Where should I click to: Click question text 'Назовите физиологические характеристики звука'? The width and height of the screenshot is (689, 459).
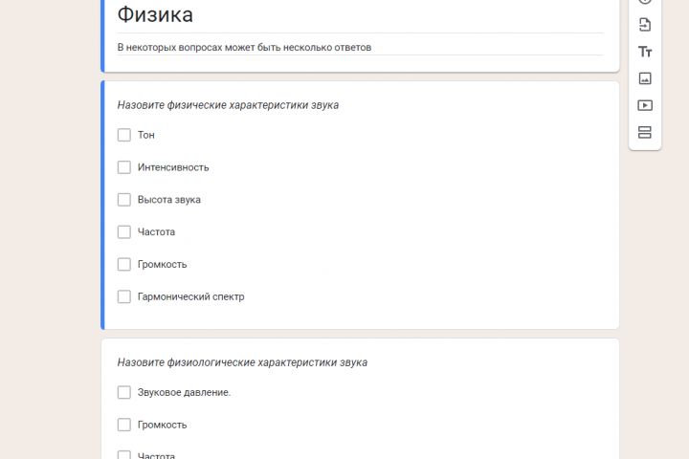(242, 362)
